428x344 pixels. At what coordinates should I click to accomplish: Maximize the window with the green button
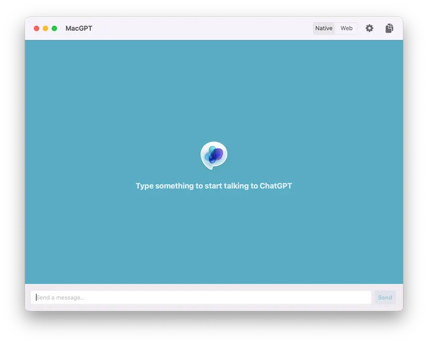tap(54, 28)
